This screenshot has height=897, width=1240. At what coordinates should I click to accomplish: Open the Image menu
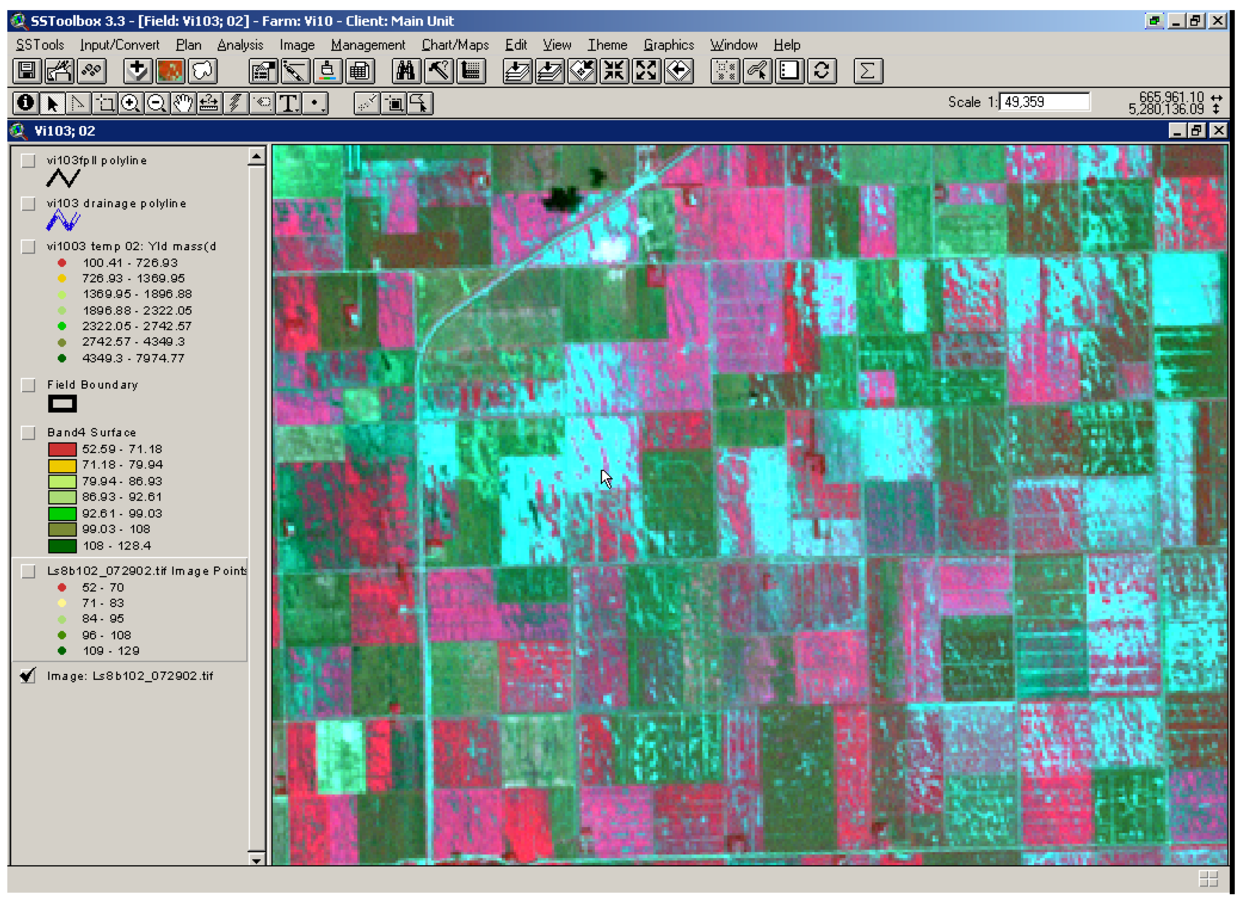(x=297, y=45)
